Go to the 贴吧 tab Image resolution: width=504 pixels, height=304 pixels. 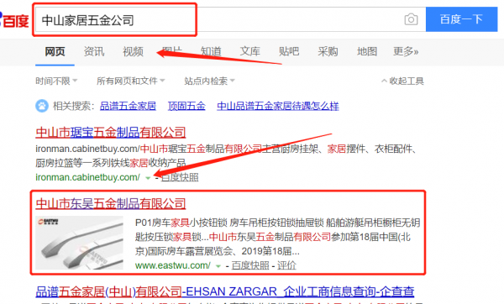click(289, 51)
